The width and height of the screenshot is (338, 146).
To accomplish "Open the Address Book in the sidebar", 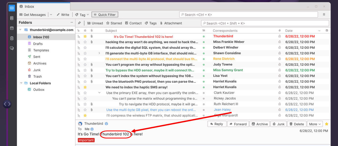I will [x=12, y=18].
